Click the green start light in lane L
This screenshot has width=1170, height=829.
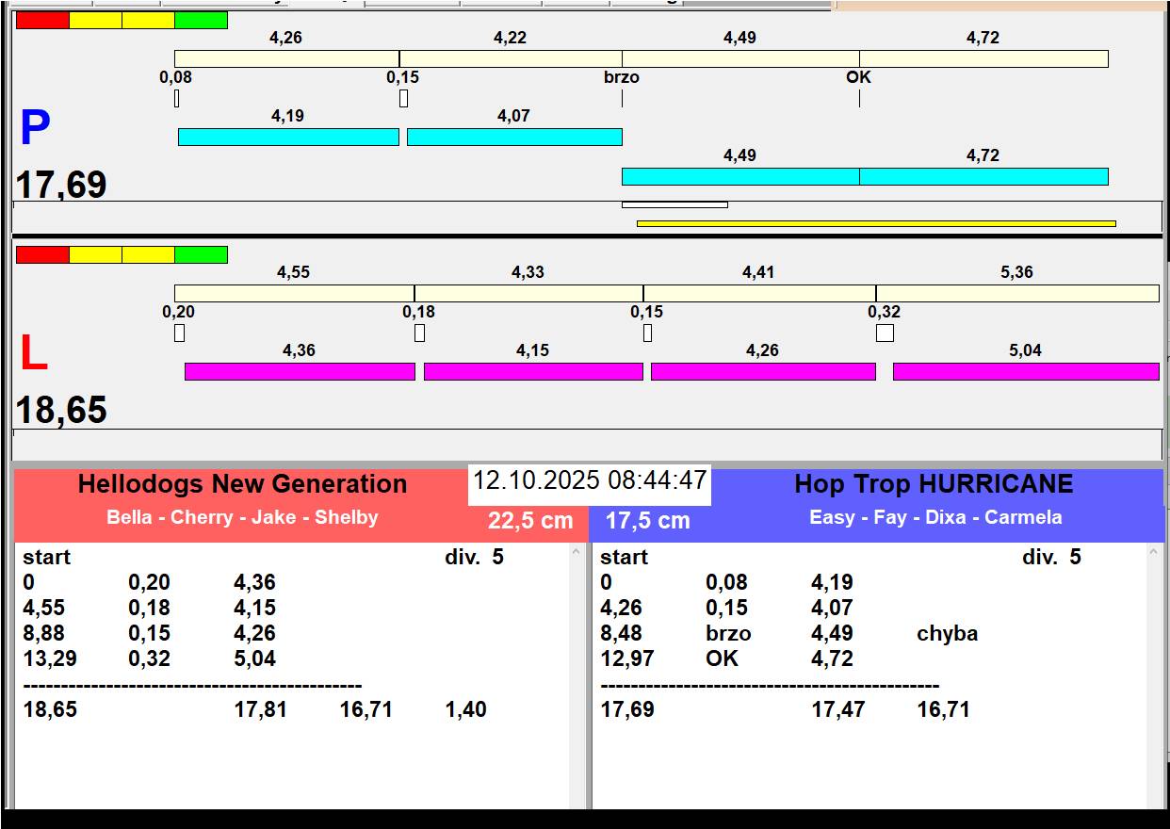click(201, 254)
